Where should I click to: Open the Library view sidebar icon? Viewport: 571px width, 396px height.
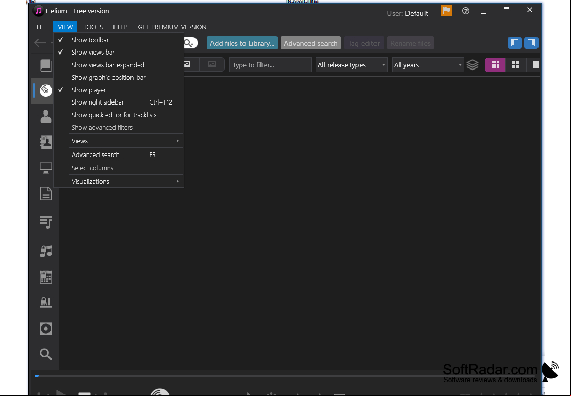coord(45,65)
